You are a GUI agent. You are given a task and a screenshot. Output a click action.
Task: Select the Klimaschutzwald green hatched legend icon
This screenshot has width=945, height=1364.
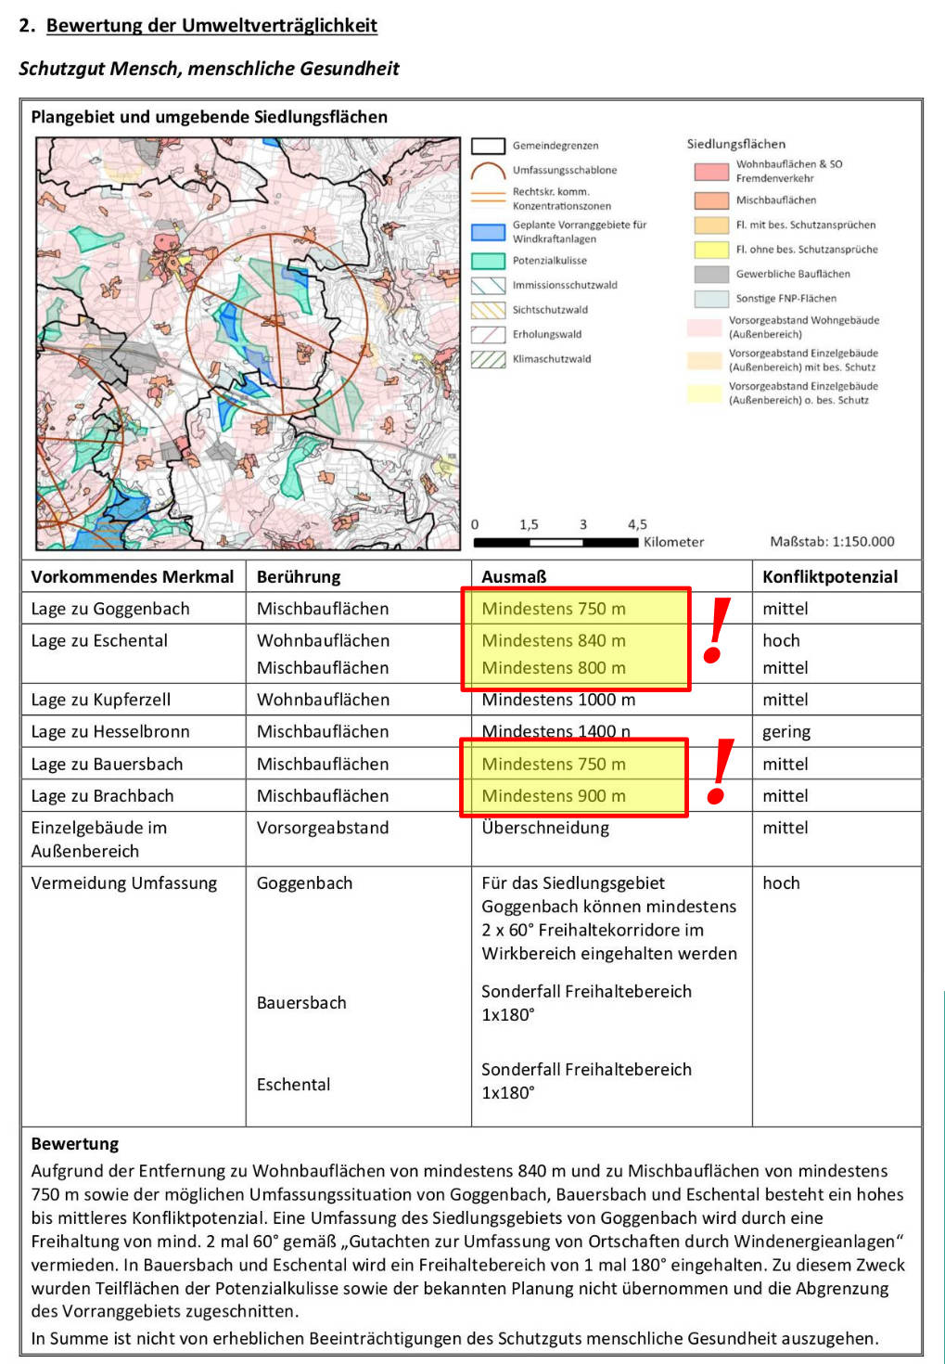[x=488, y=359]
